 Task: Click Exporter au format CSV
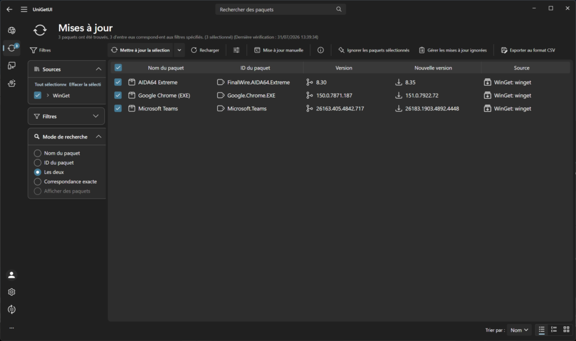528,50
